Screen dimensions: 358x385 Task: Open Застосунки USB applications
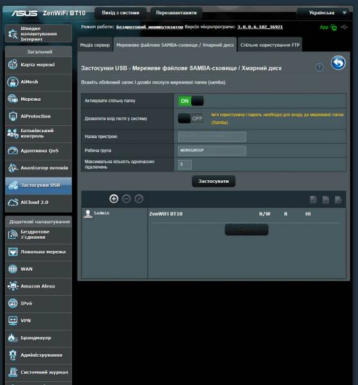coord(38,185)
